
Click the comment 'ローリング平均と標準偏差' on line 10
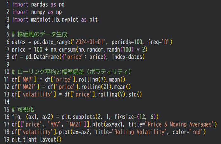(51, 72)
